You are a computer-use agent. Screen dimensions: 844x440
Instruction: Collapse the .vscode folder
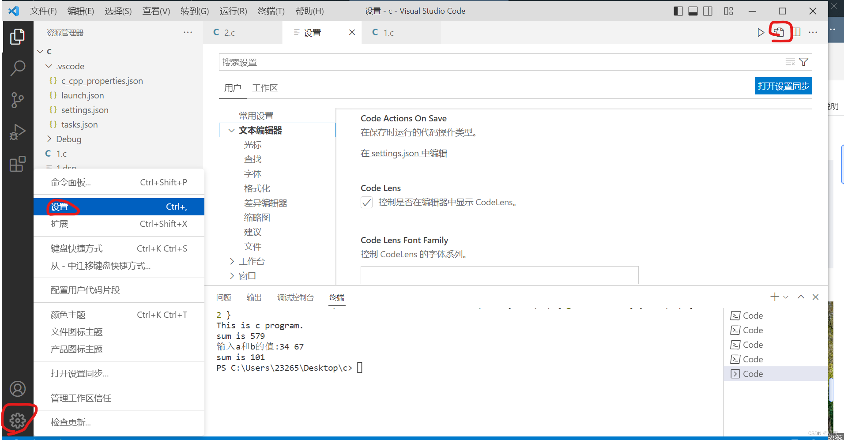[49, 66]
